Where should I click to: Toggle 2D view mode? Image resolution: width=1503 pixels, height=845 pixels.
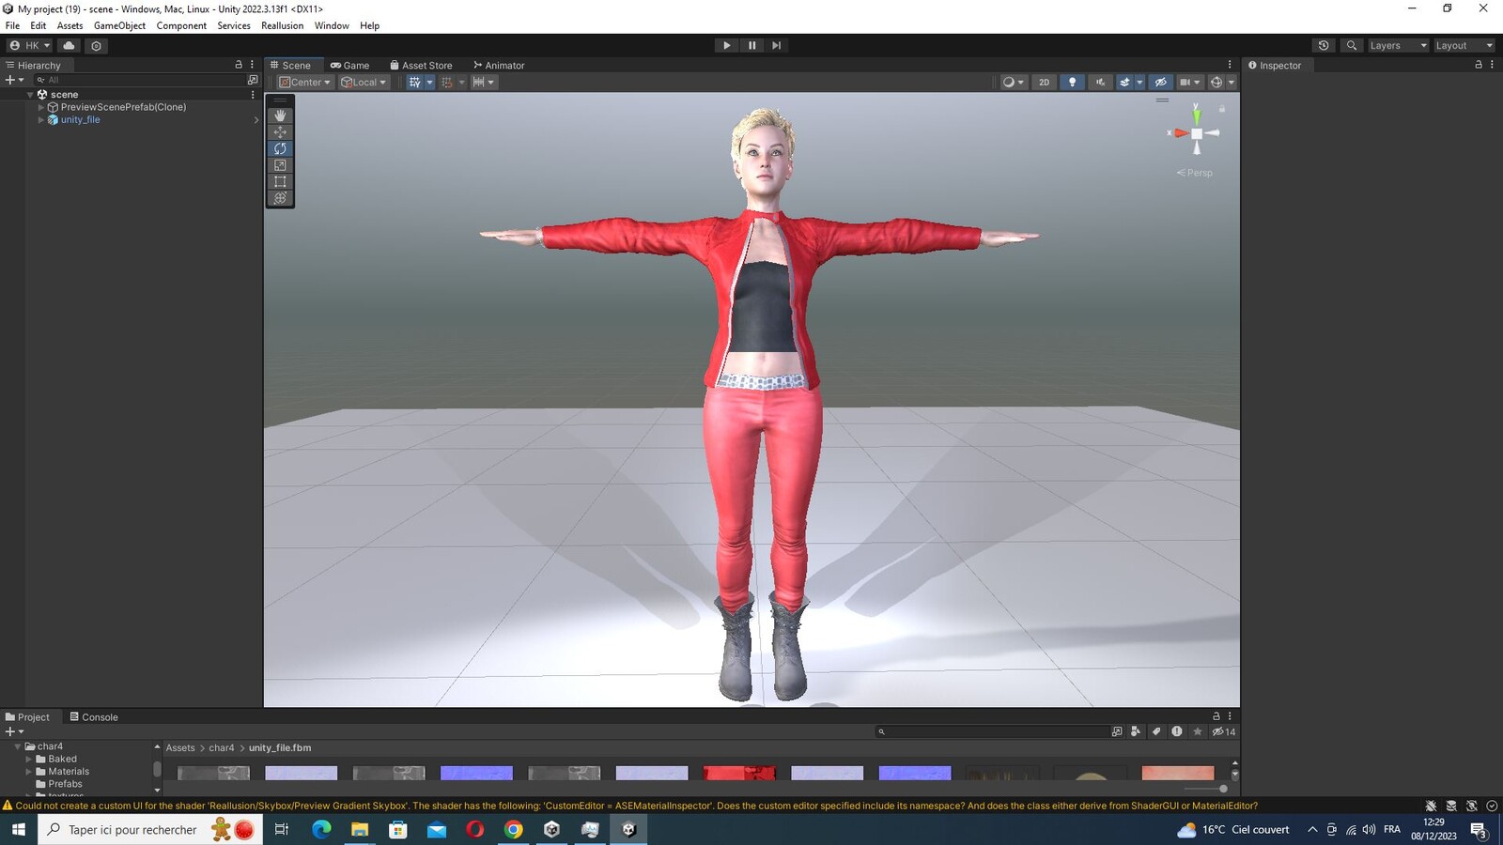tap(1044, 83)
